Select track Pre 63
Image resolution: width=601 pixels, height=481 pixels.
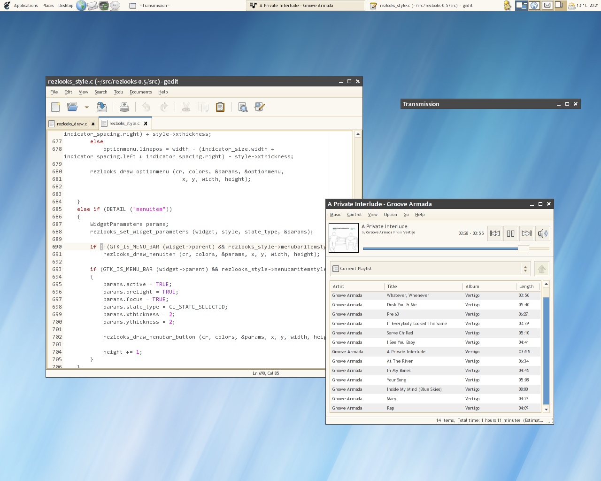coord(435,314)
